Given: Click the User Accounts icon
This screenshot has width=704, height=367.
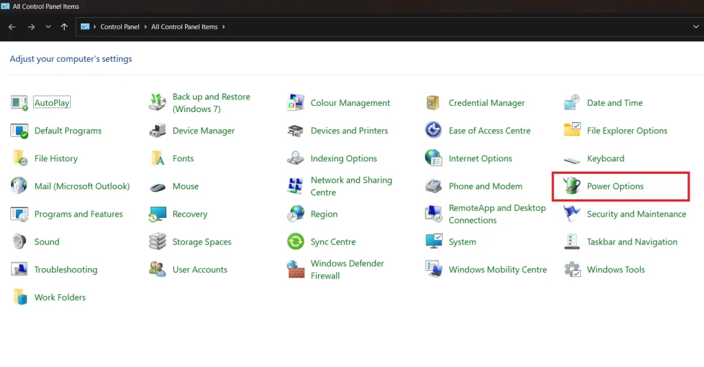Looking at the screenshot, I should click(x=157, y=269).
